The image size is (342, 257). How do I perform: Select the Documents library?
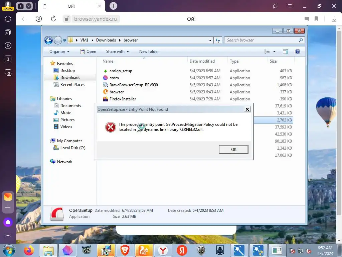(x=70, y=106)
